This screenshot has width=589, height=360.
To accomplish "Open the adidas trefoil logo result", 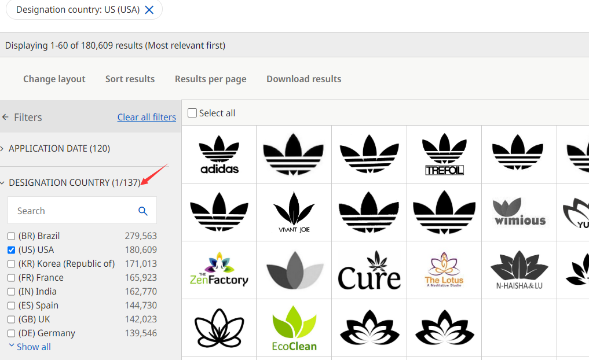I will pyautogui.click(x=219, y=155).
